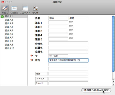This screenshot has height=95, width=115.
Task: Click the 通常使う差出人に設定 button
Action: (96, 90)
